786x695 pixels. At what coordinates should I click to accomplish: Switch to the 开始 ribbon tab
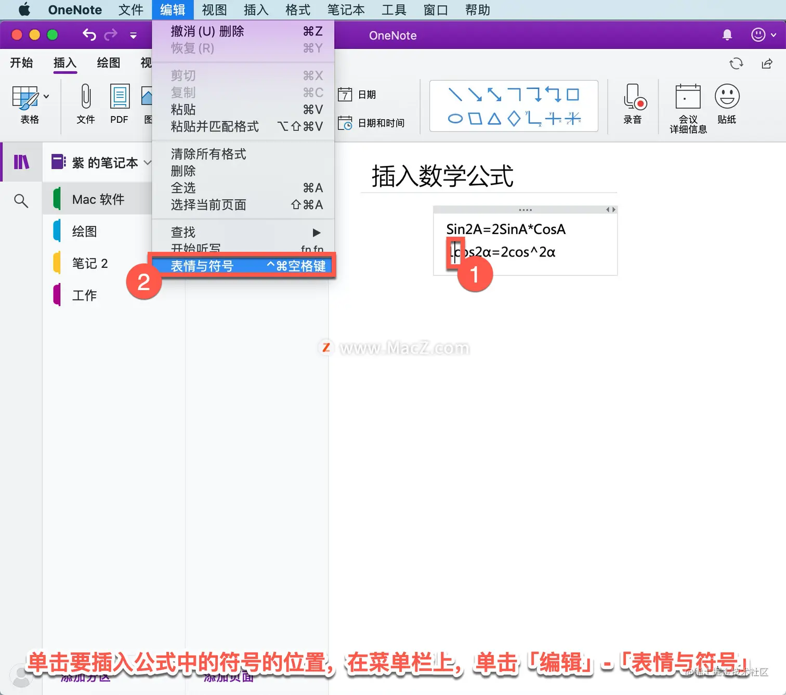coord(21,63)
